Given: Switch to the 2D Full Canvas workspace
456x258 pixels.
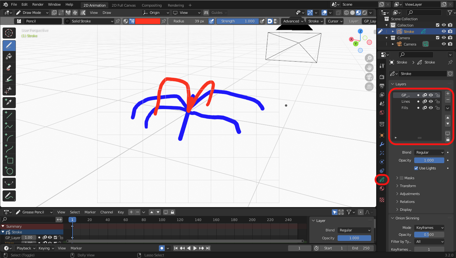Looking at the screenshot, I should pyautogui.click(x=124, y=5).
